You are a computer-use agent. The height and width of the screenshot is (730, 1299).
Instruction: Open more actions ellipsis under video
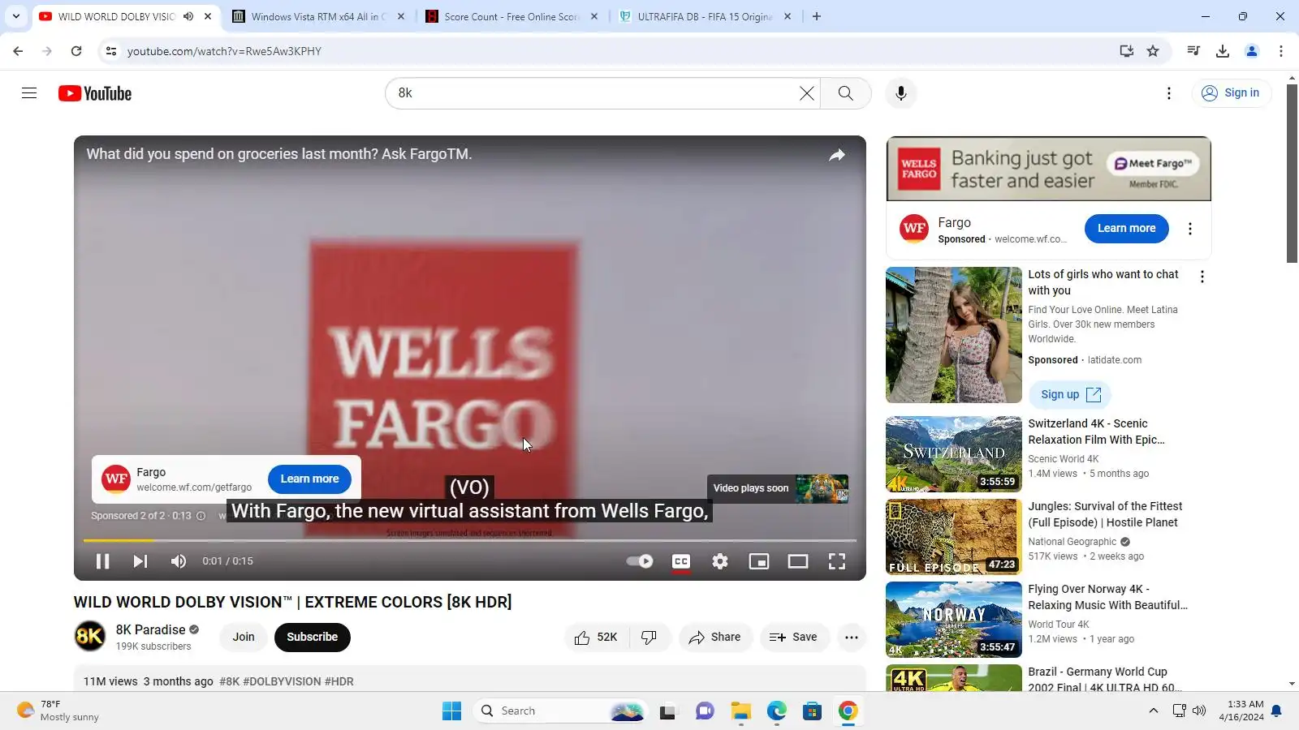(851, 638)
